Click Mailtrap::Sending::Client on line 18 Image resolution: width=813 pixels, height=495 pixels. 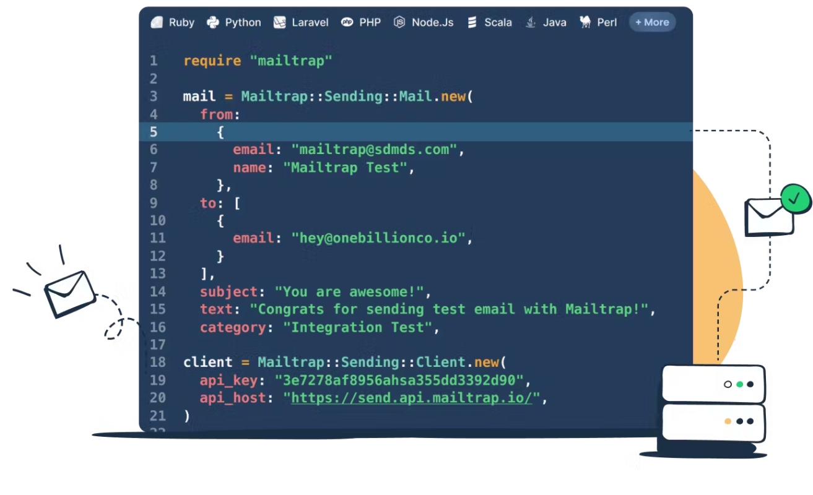tap(361, 363)
